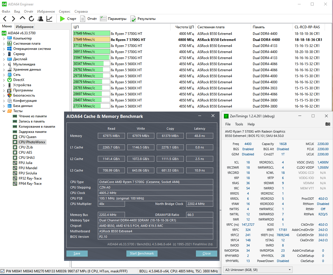The image size is (333, 275).
Task: Open the Сервис menu
Action: pyautogui.click(x=65, y=12)
